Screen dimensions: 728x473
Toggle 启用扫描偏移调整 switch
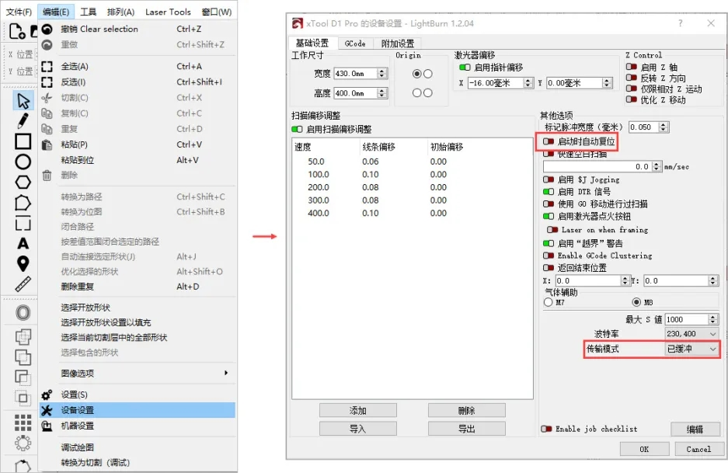[297, 129]
